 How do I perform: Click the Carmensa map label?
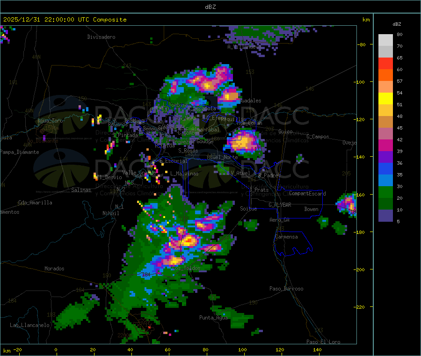coord(286,237)
